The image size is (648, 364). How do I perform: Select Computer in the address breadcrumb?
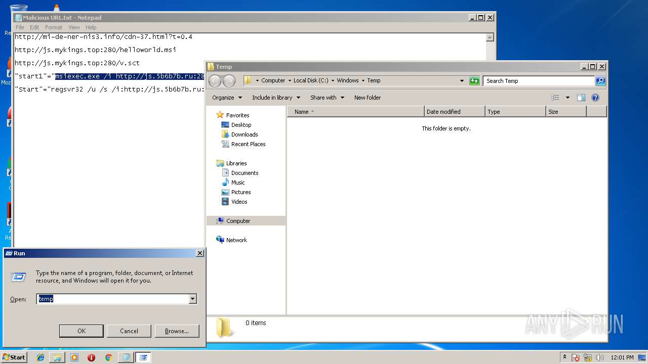[x=273, y=80]
